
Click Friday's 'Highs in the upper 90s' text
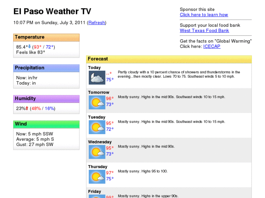click(160, 196)
